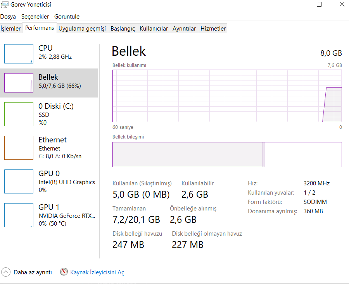
Task: Switch to the Uygulama geçmişi tab
Action: [x=82, y=29]
